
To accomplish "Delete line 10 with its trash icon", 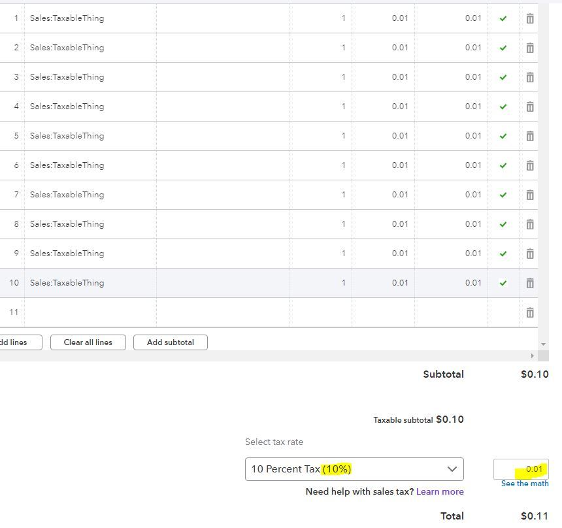I will (530, 283).
